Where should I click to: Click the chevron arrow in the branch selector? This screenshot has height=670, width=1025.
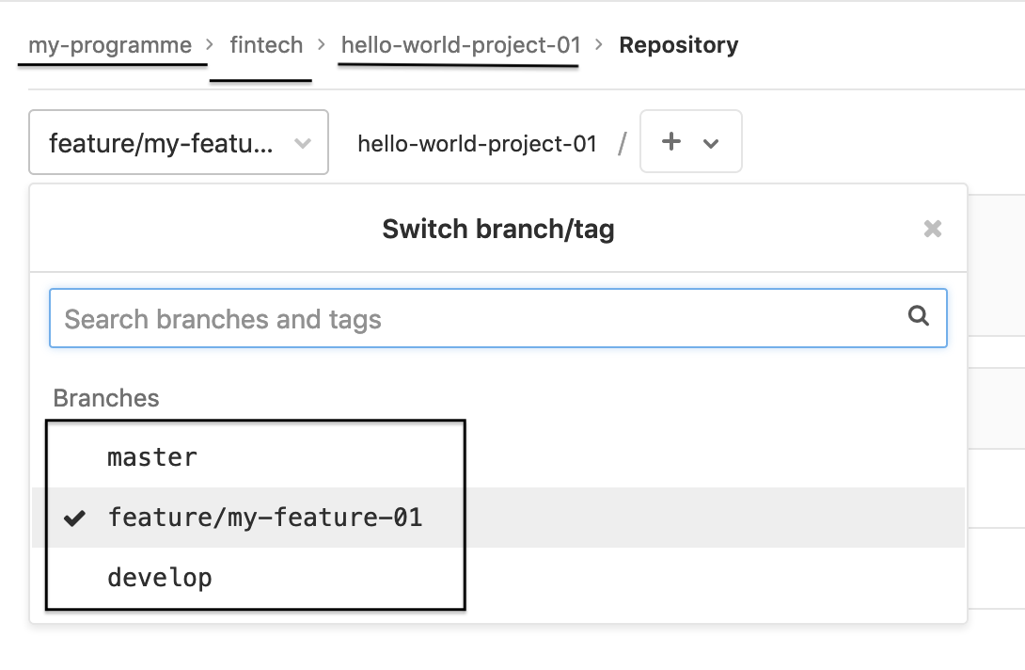click(303, 144)
